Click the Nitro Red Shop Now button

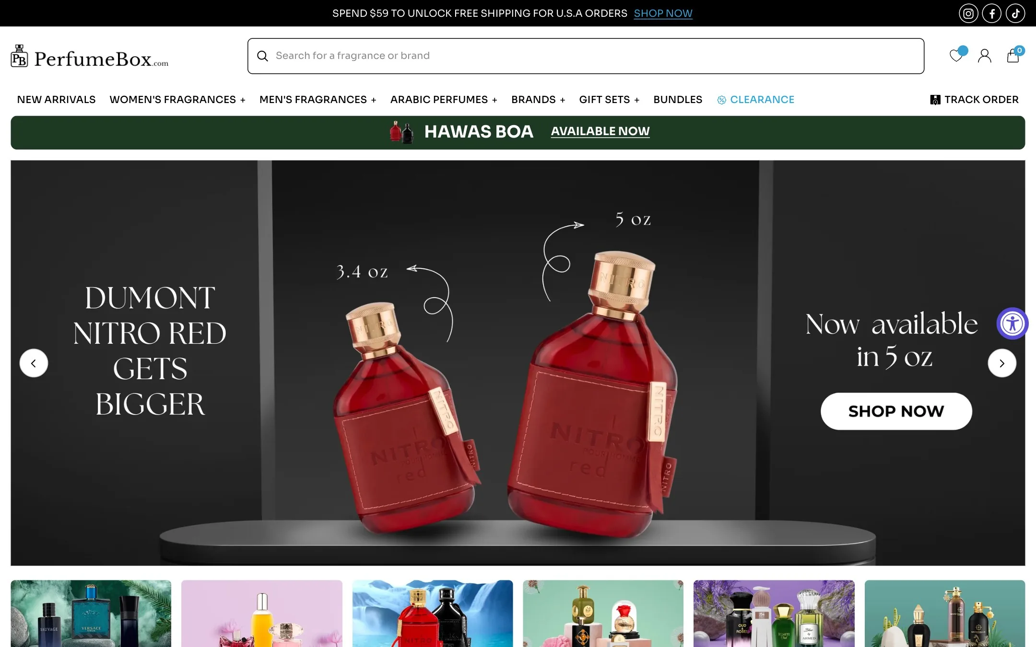point(896,411)
